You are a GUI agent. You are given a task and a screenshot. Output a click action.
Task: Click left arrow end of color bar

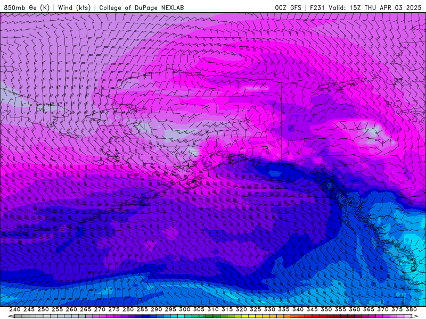11,316
